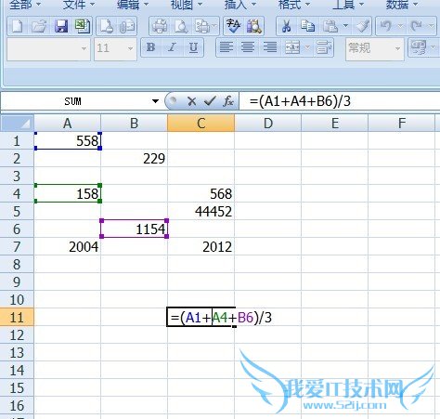Toggle underline formatting

point(193,47)
